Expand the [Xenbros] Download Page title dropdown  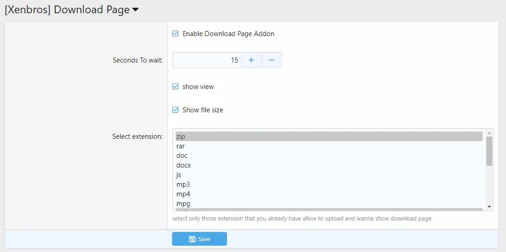tap(135, 10)
